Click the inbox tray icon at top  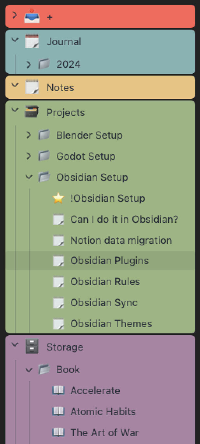[x=32, y=16]
